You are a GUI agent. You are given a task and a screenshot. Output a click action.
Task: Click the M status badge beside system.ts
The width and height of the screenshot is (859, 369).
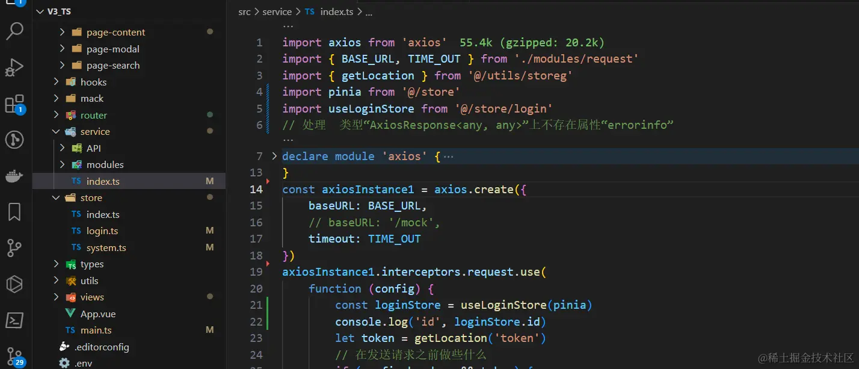pos(210,247)
